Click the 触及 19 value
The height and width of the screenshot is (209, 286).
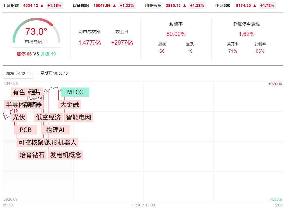click(190, 51)
